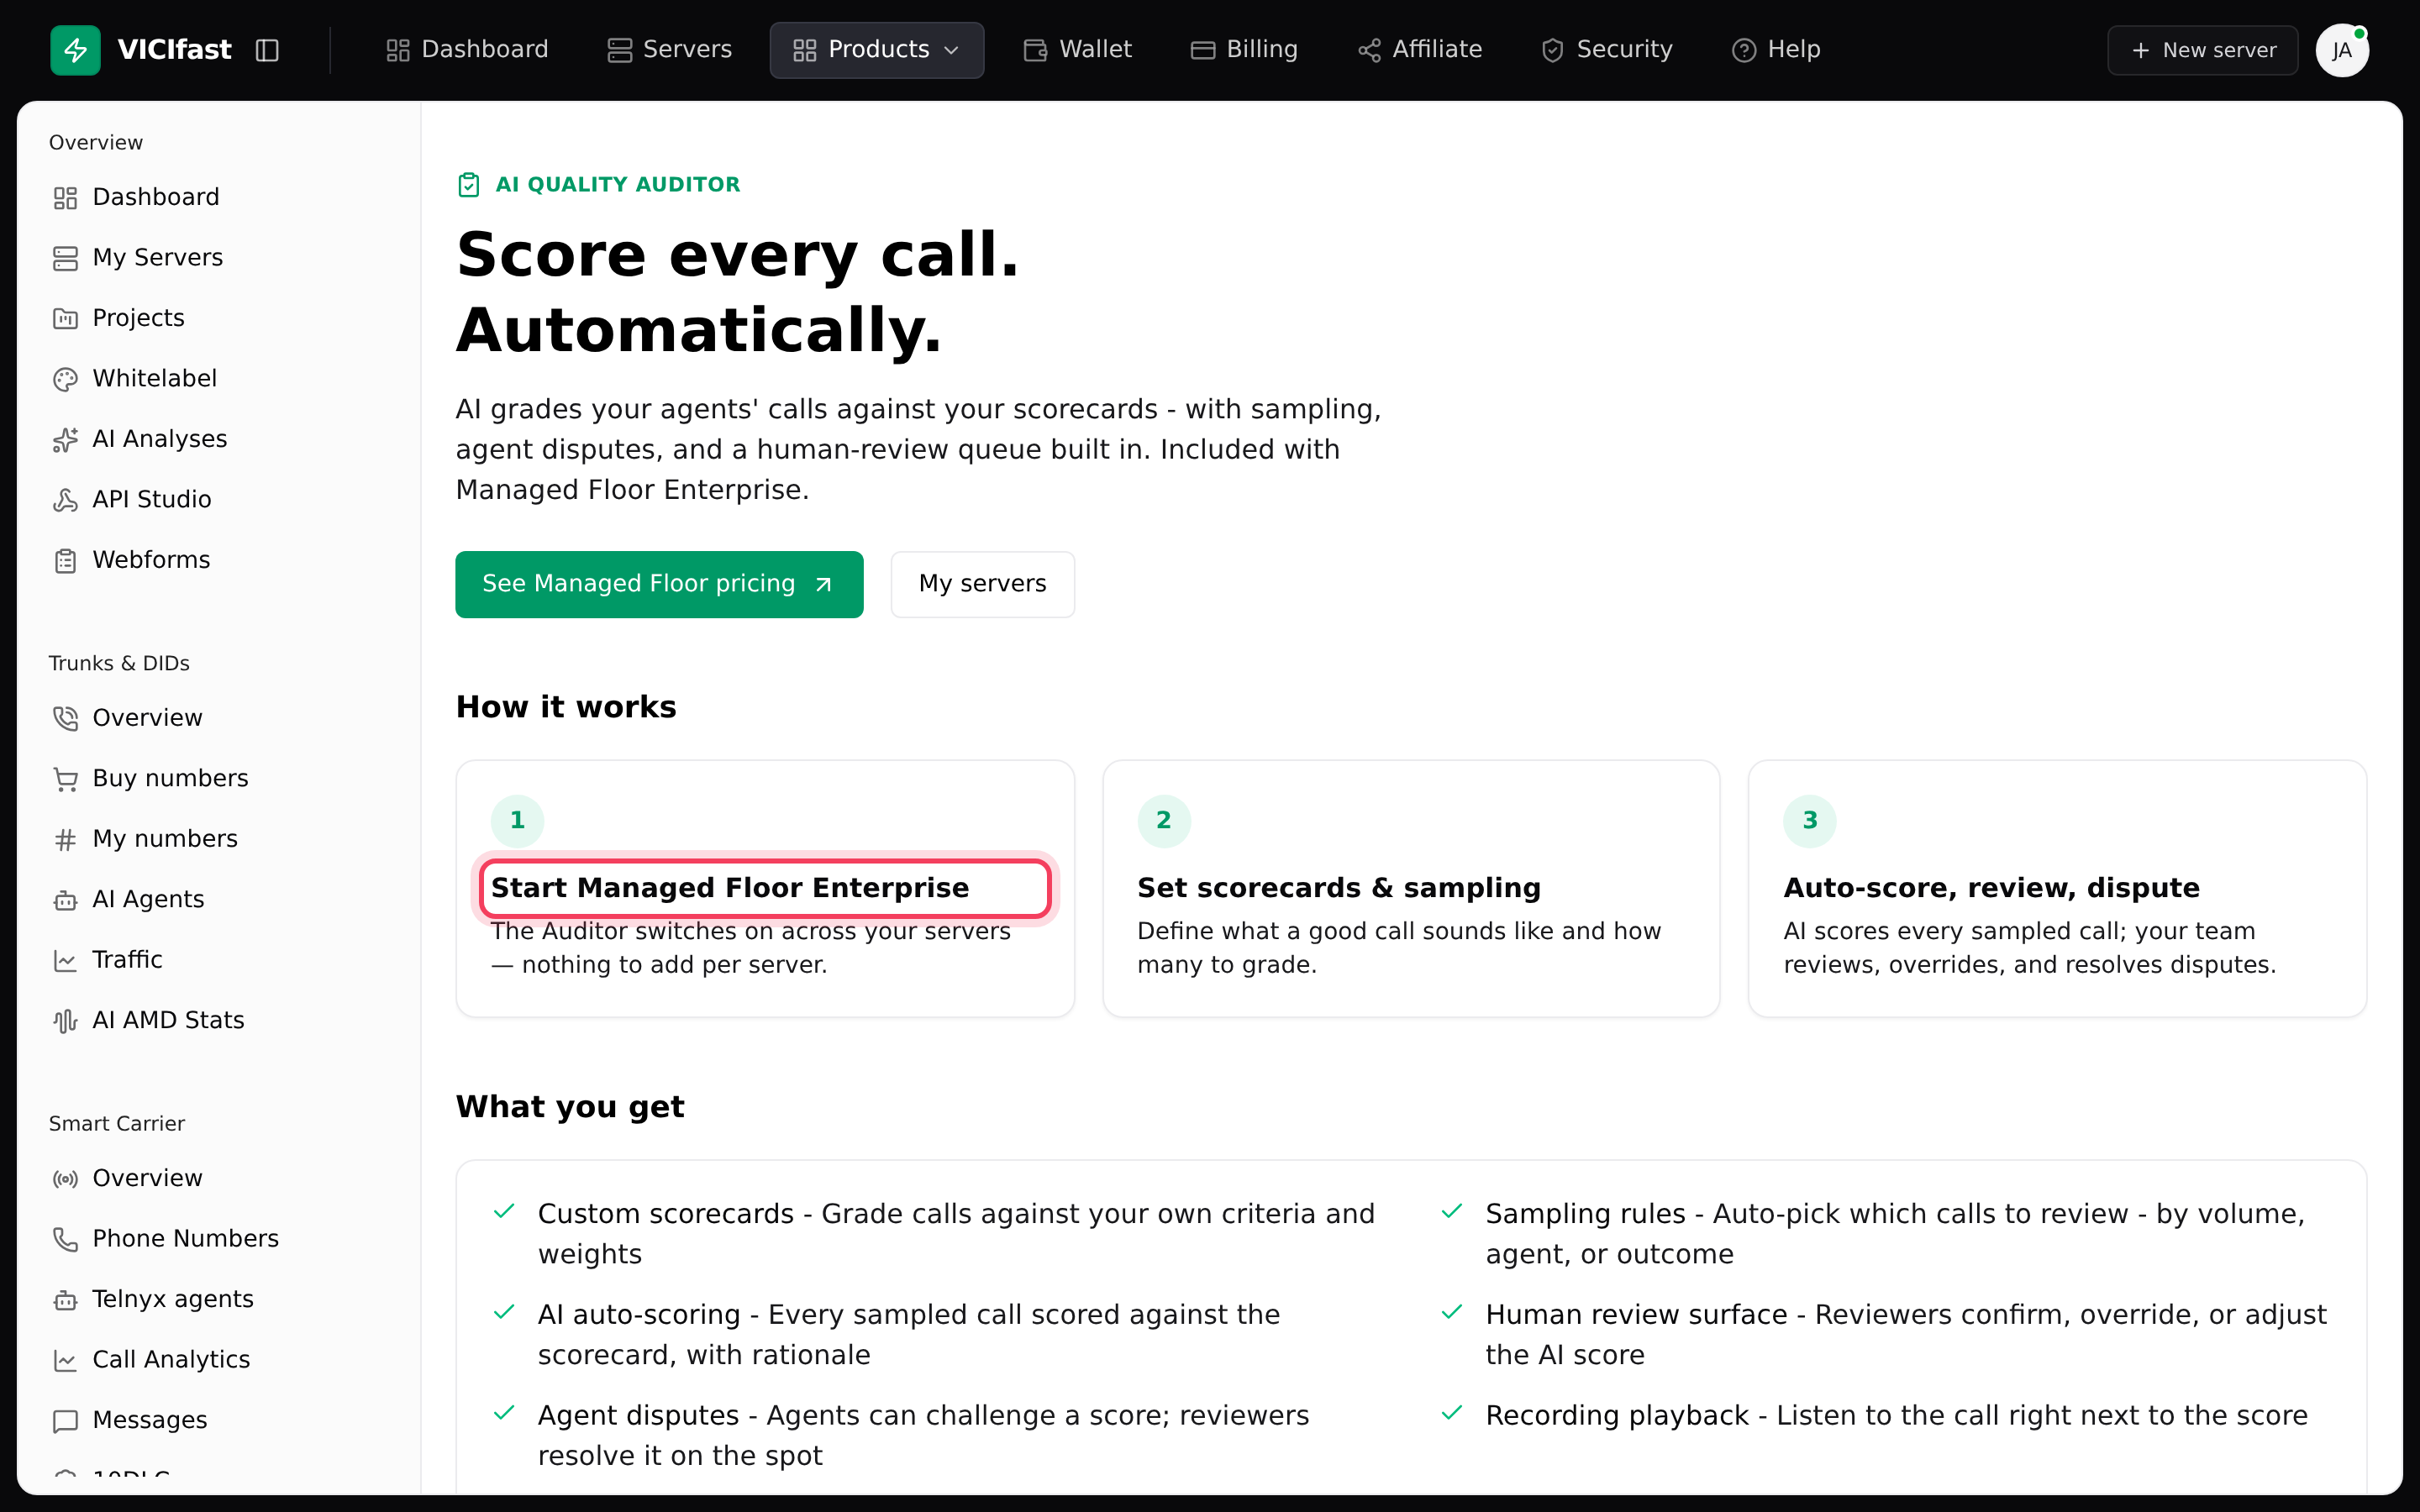The width and height of the screenshot is (2420, 1512).
Task: Click the Projects folder icon
Action: pyautogui.click(x=66, y=318)
